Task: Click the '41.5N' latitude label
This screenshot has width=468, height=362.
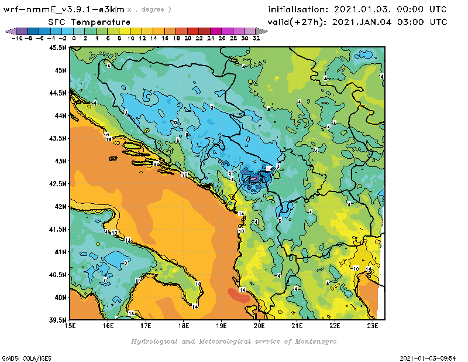Action: coord(57,229)
